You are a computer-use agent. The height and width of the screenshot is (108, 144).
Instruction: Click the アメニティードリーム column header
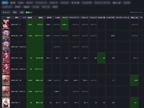tap(122, 17)
